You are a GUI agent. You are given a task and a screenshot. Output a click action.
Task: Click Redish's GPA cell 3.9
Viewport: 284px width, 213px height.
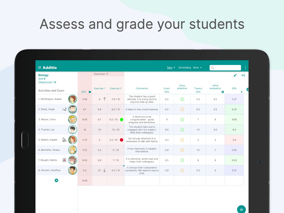pyautogui.click(x=234, y=140)
